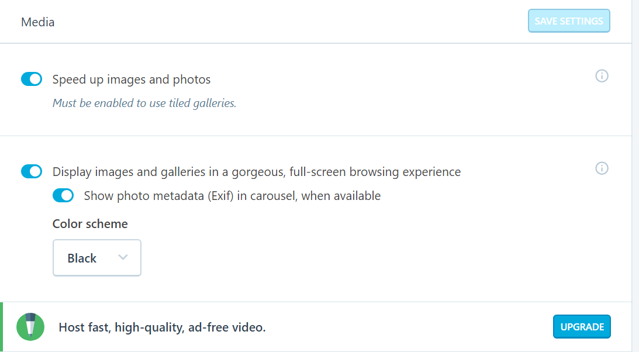Click the full-screen browsing experience description

pos(256,171)
